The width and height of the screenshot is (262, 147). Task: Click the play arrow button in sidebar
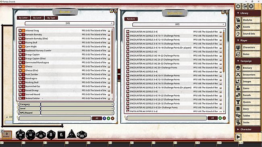(238, 137)
